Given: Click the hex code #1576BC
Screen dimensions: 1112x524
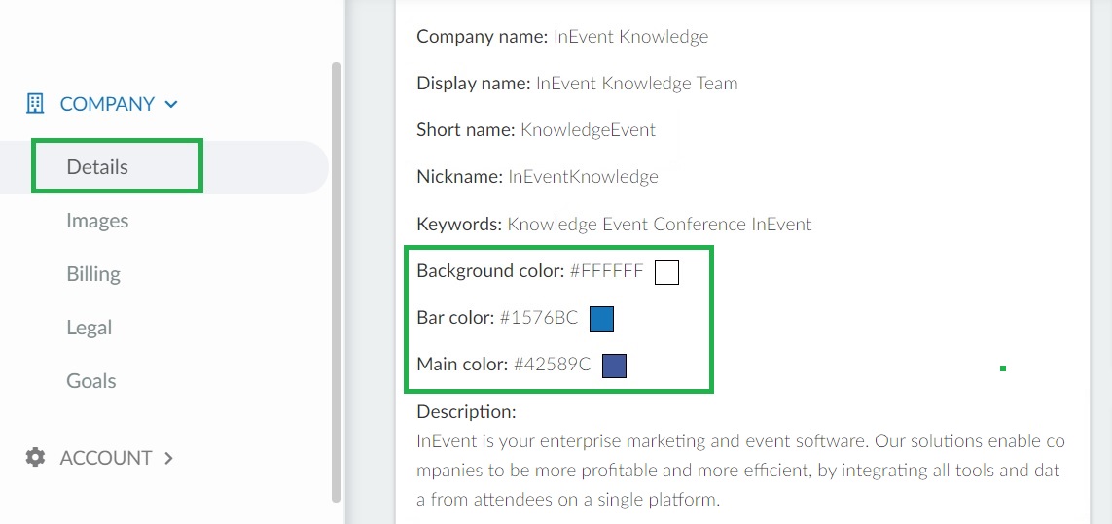Looking at the screenshot, I should pos(539,318).
